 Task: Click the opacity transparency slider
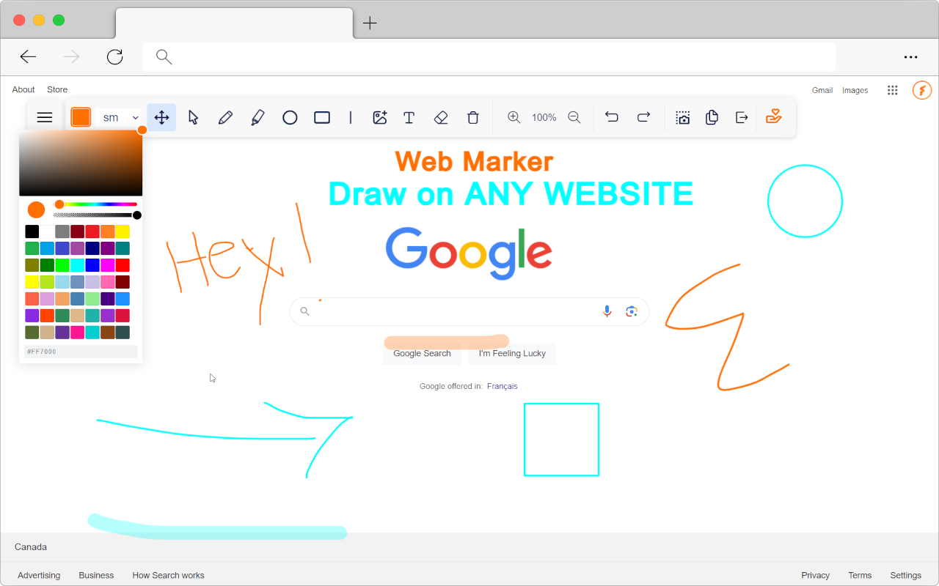click(95, 215)
